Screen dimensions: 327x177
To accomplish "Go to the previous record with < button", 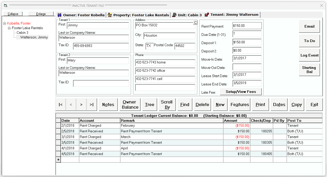I will point(71,104).
